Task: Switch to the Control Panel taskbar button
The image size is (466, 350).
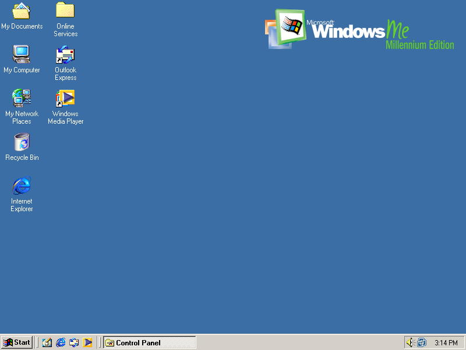Action: (x=149, y=342)
